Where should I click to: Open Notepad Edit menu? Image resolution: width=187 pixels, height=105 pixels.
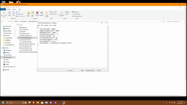tap(42, 25)
